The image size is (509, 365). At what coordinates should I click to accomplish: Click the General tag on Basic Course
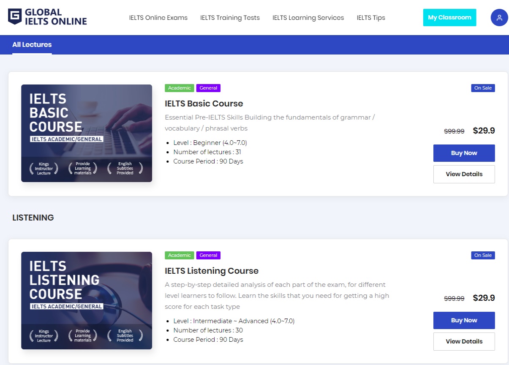208,88
